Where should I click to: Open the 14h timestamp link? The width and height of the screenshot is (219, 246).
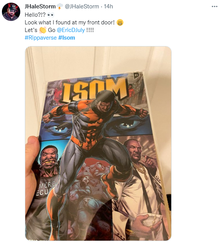tap(108, 6)
